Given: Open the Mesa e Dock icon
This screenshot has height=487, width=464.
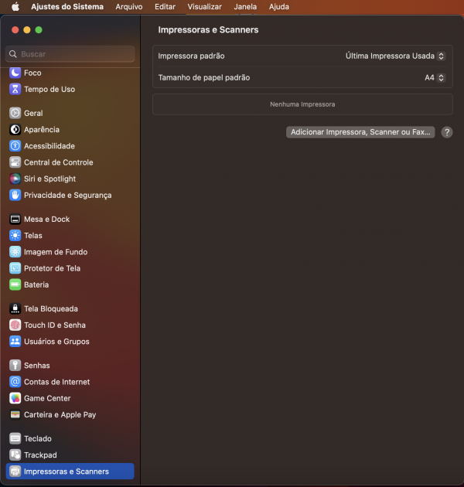Looking at the screenshot, I should (x=15, y=220).
